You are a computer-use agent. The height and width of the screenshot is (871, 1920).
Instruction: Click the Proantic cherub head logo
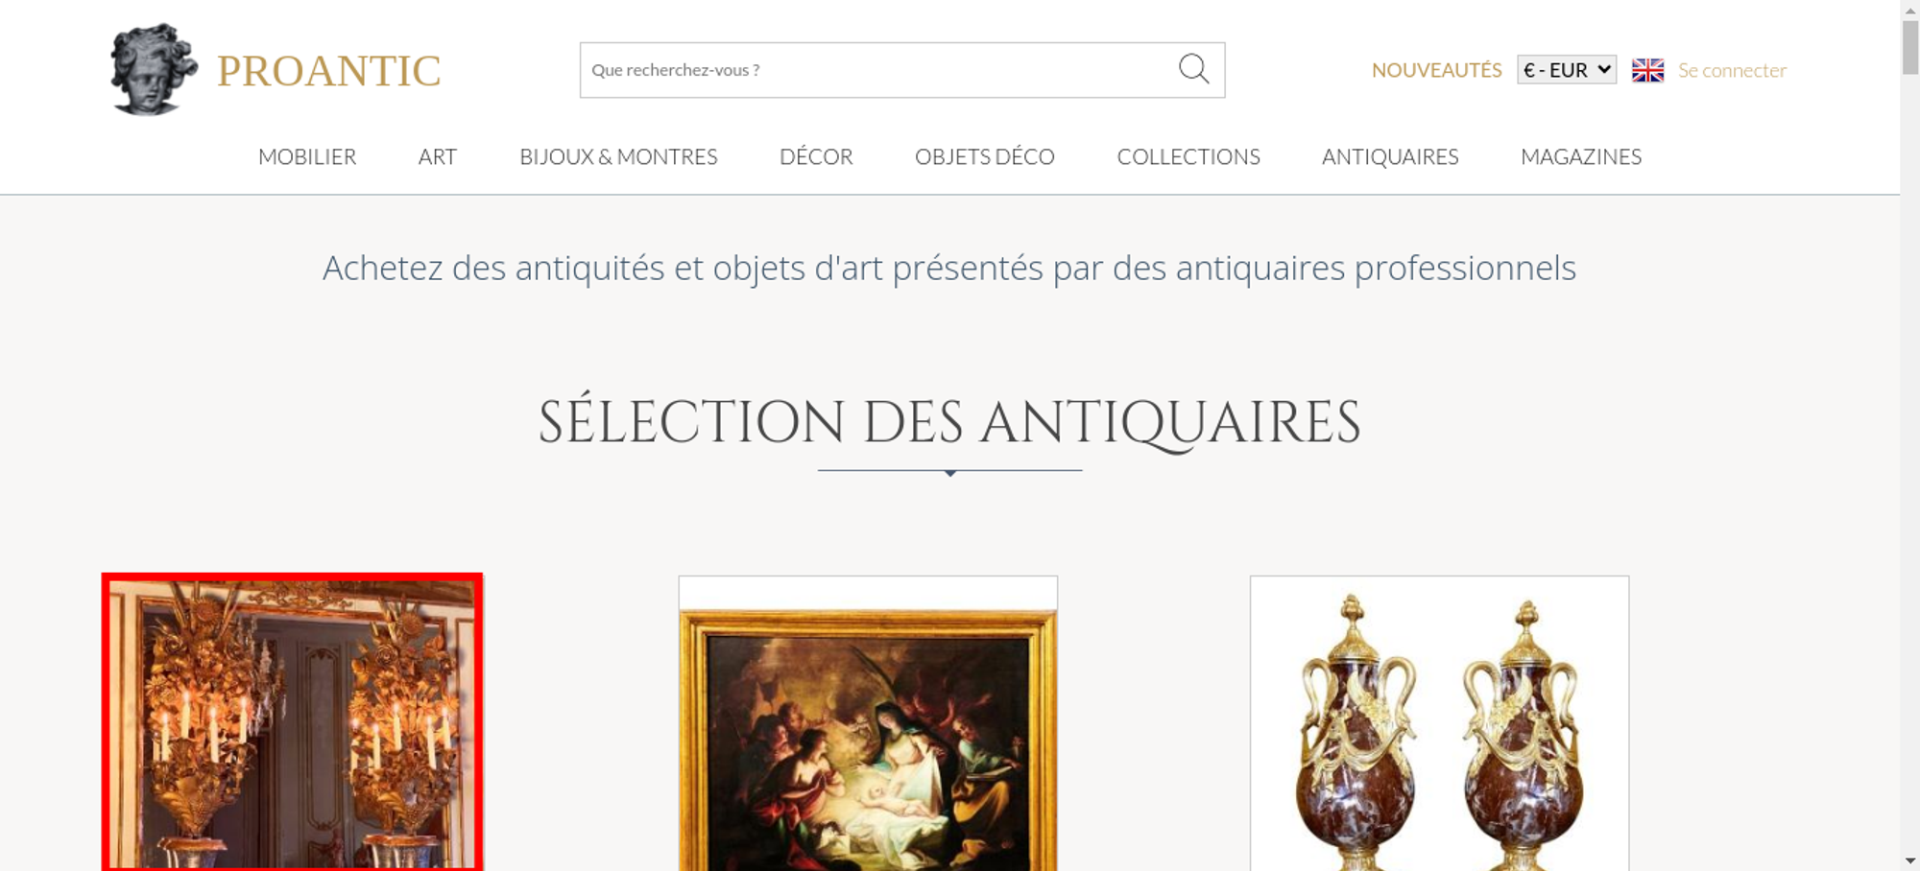click(x=154, y=69)
